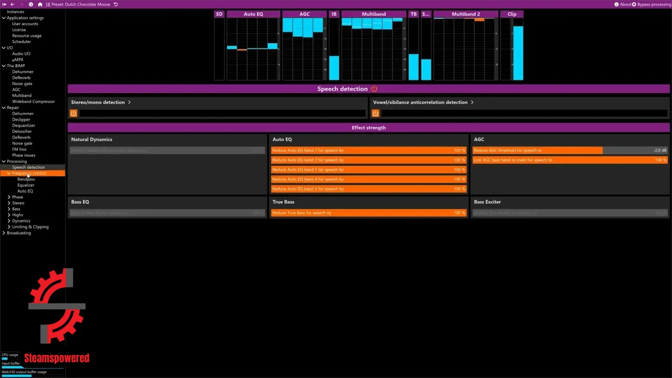Expand the Broadcasting tree node

(4, 233)
